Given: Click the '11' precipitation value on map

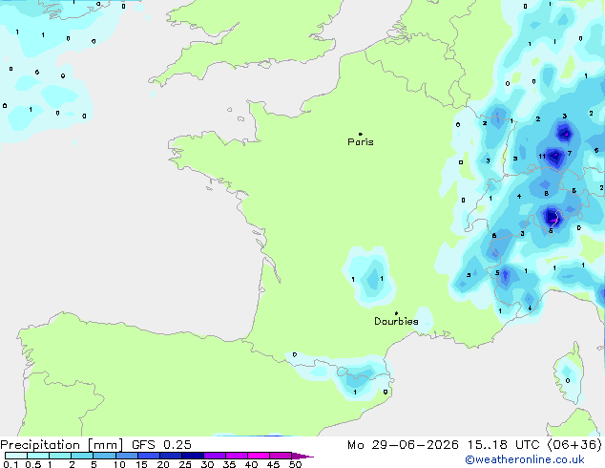Looking at the screenshot, I should [542, 157].
